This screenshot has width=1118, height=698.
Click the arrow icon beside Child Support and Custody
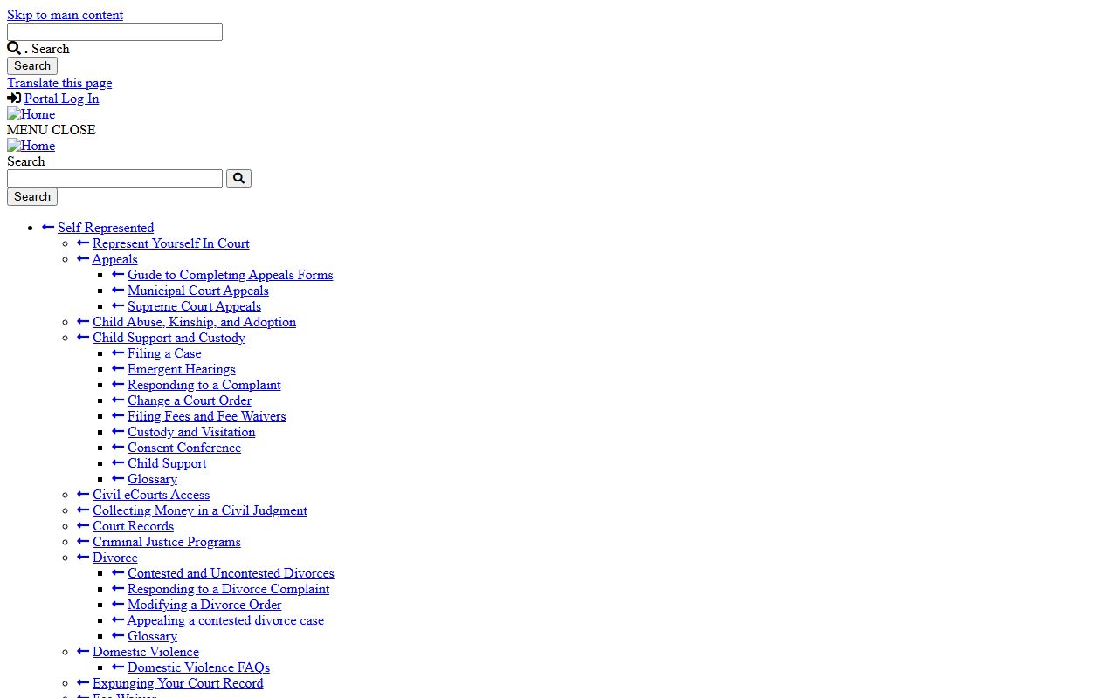click(83, 338)
